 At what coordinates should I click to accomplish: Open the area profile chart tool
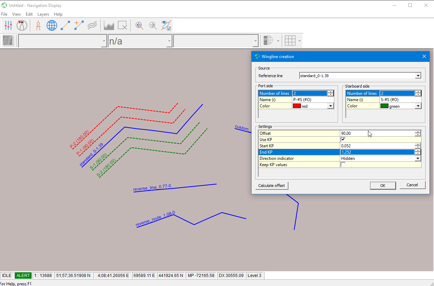coord(109,25)
